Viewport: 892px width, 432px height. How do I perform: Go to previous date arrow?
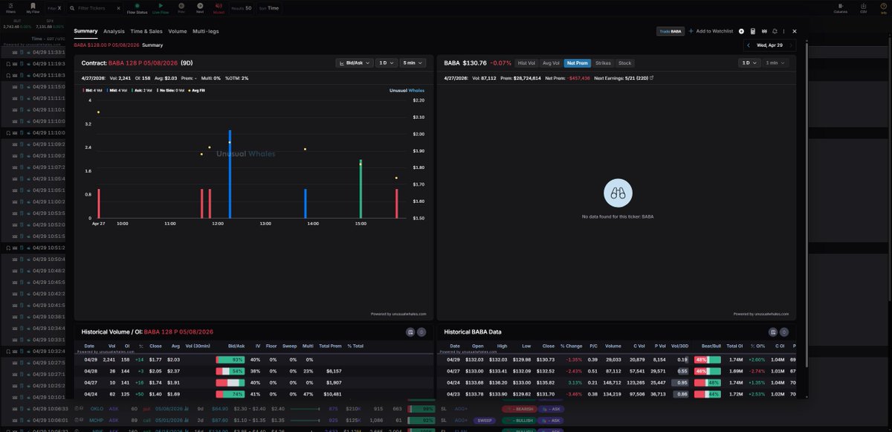pos(749,45)
